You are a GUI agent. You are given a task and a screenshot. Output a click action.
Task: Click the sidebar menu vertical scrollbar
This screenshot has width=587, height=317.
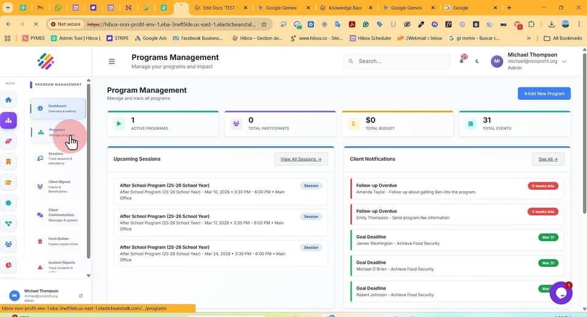88,171
